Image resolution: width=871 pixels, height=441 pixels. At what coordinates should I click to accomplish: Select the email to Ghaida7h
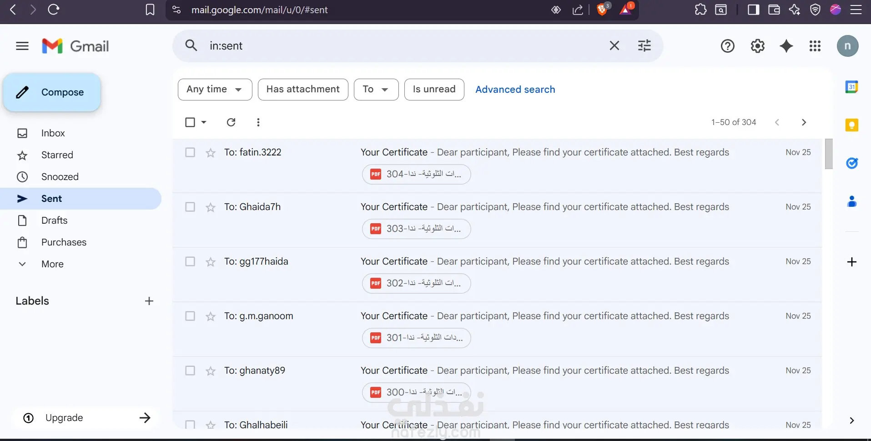pyautogui.click(x=190, y=207)
